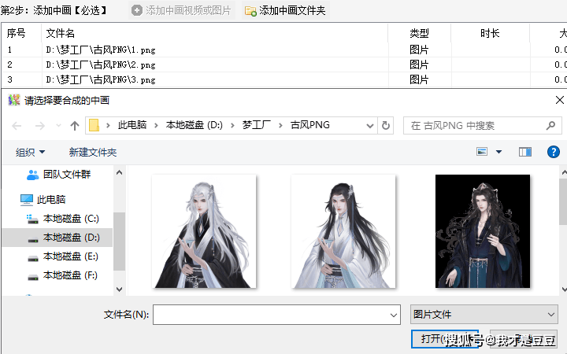Open the blue help icon
Image resolution: width=567 pixels, height=354 pixels.
(x=554, y=152)
